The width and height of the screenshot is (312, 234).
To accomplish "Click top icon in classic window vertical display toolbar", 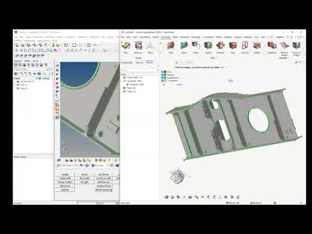I will point(57,66).
